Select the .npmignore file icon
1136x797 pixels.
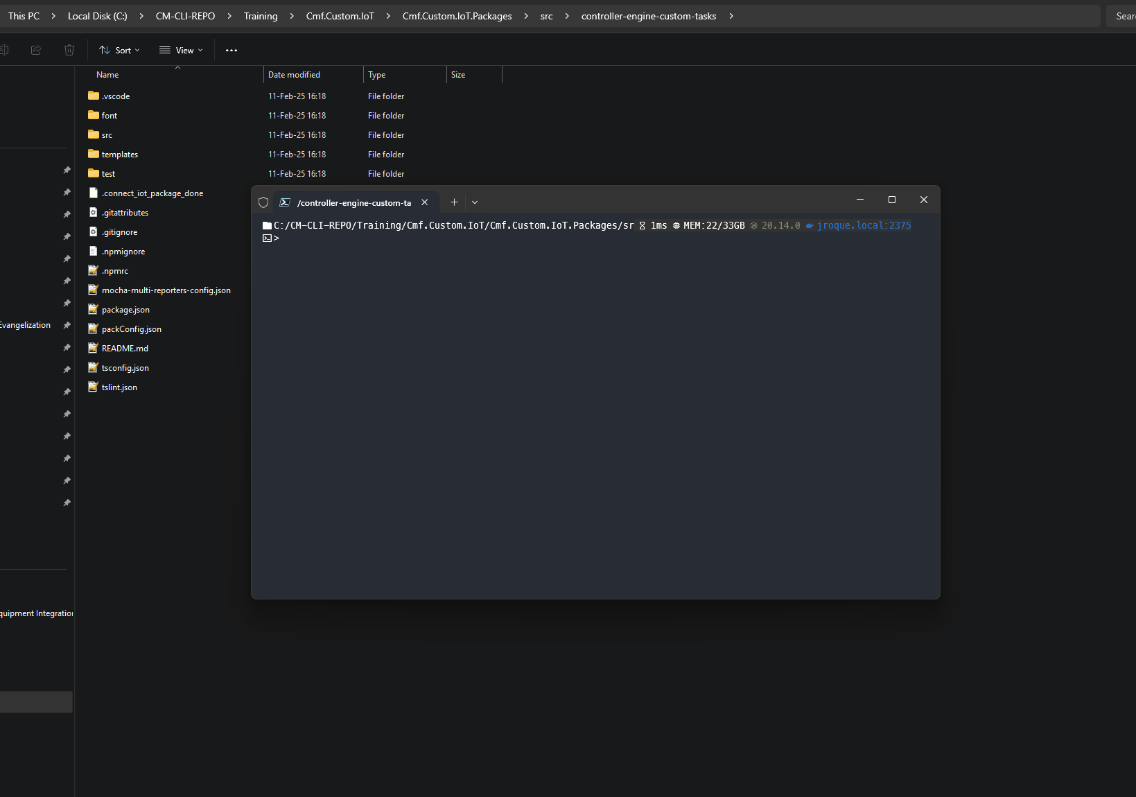[x=94, y=251]
